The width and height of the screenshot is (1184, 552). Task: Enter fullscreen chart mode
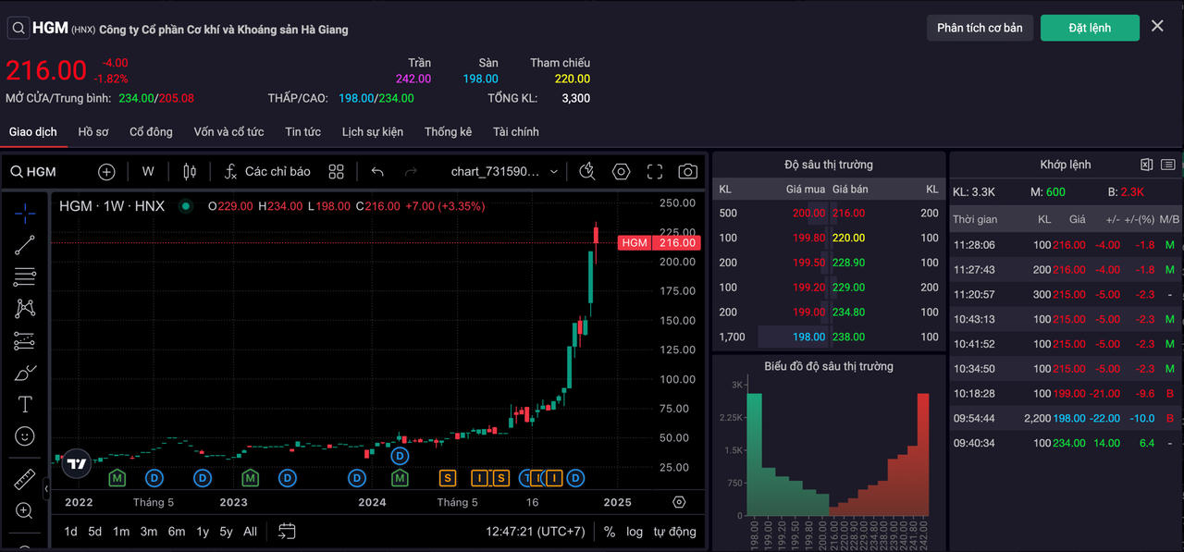[655, 172]
